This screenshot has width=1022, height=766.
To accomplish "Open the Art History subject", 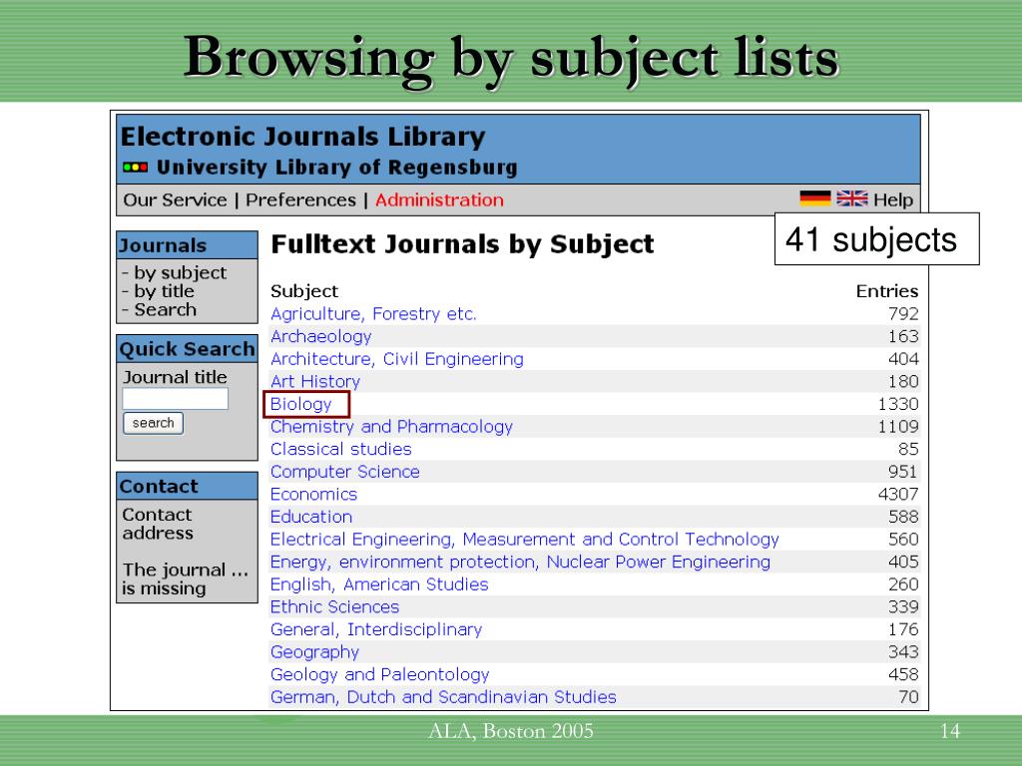I will (314, 382).
